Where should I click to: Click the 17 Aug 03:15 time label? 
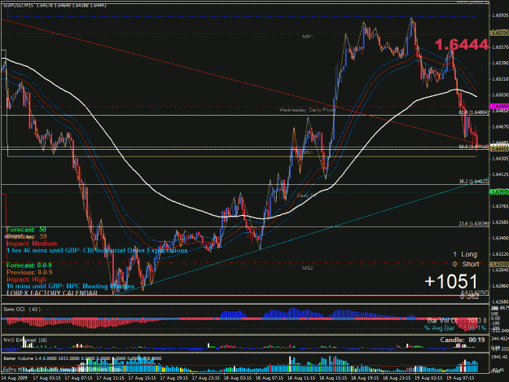pyautogui.click(x=46, y=378)
